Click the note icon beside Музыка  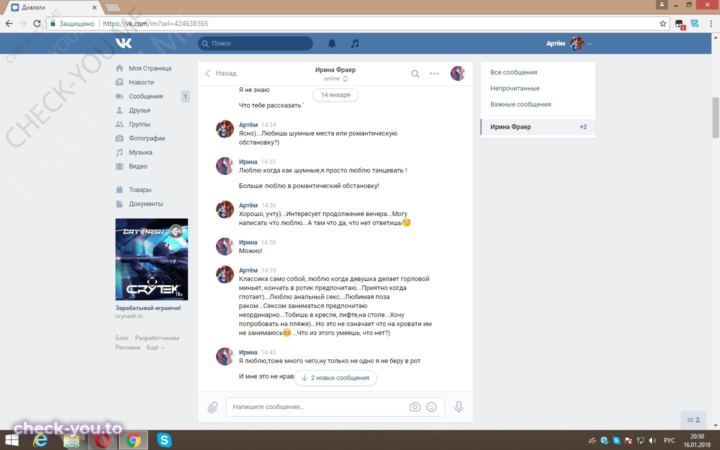click(119, 152)
